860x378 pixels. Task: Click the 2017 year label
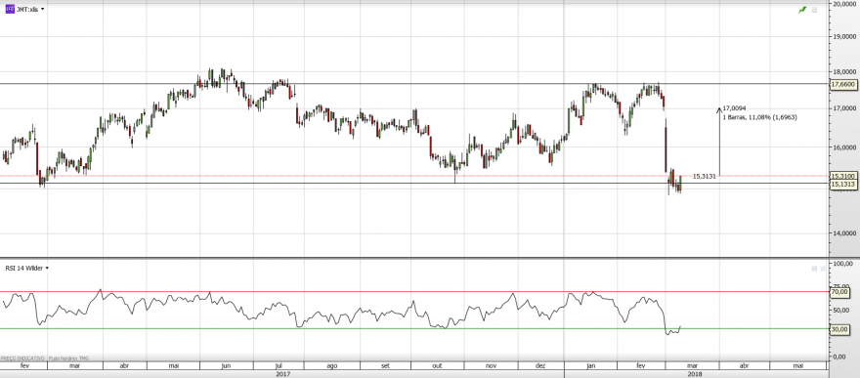coord(283,374)
